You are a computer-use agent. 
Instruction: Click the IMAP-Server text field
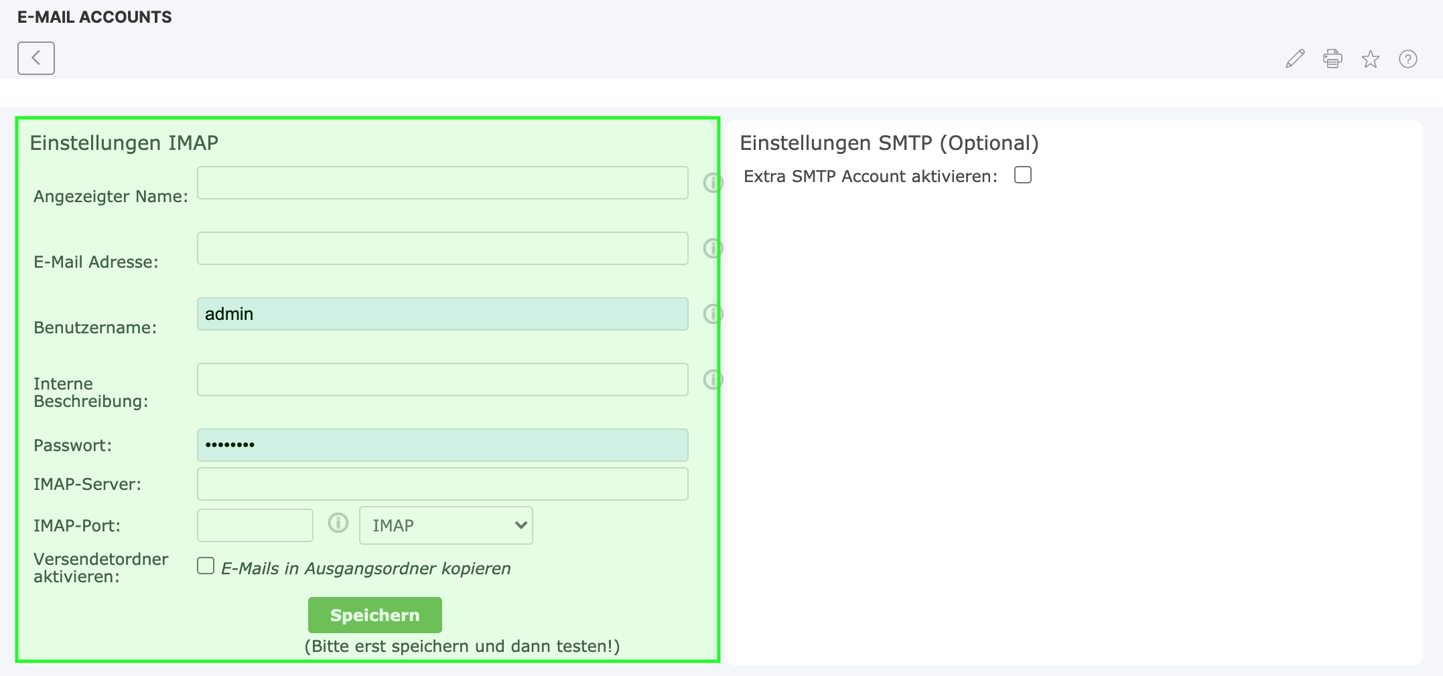coord(442,484)
